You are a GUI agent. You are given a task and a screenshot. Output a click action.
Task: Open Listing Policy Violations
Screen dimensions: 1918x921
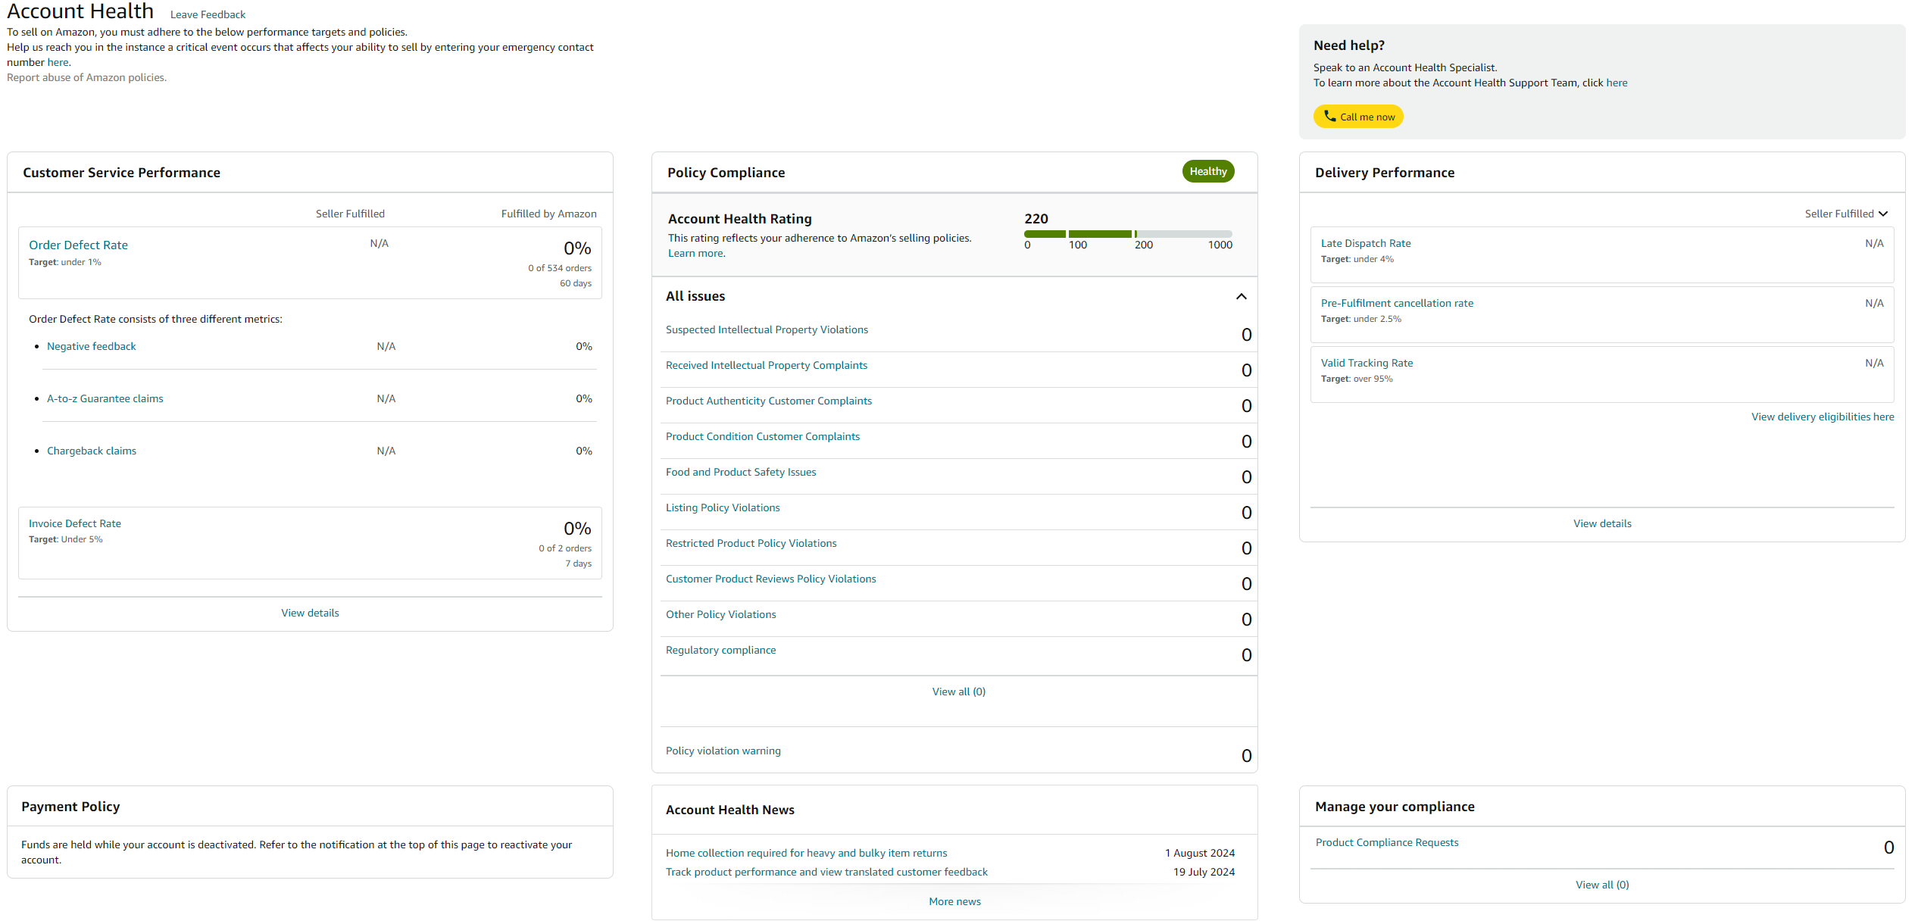click(x=723, y=507)
